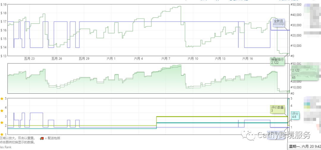
Task: Click the '六月 13' date label
Action: [220, 59]
